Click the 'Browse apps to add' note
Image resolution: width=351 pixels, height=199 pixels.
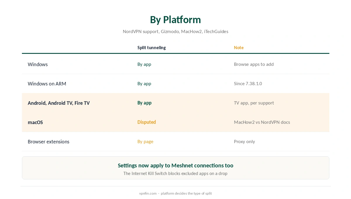(x=254, y=64)
